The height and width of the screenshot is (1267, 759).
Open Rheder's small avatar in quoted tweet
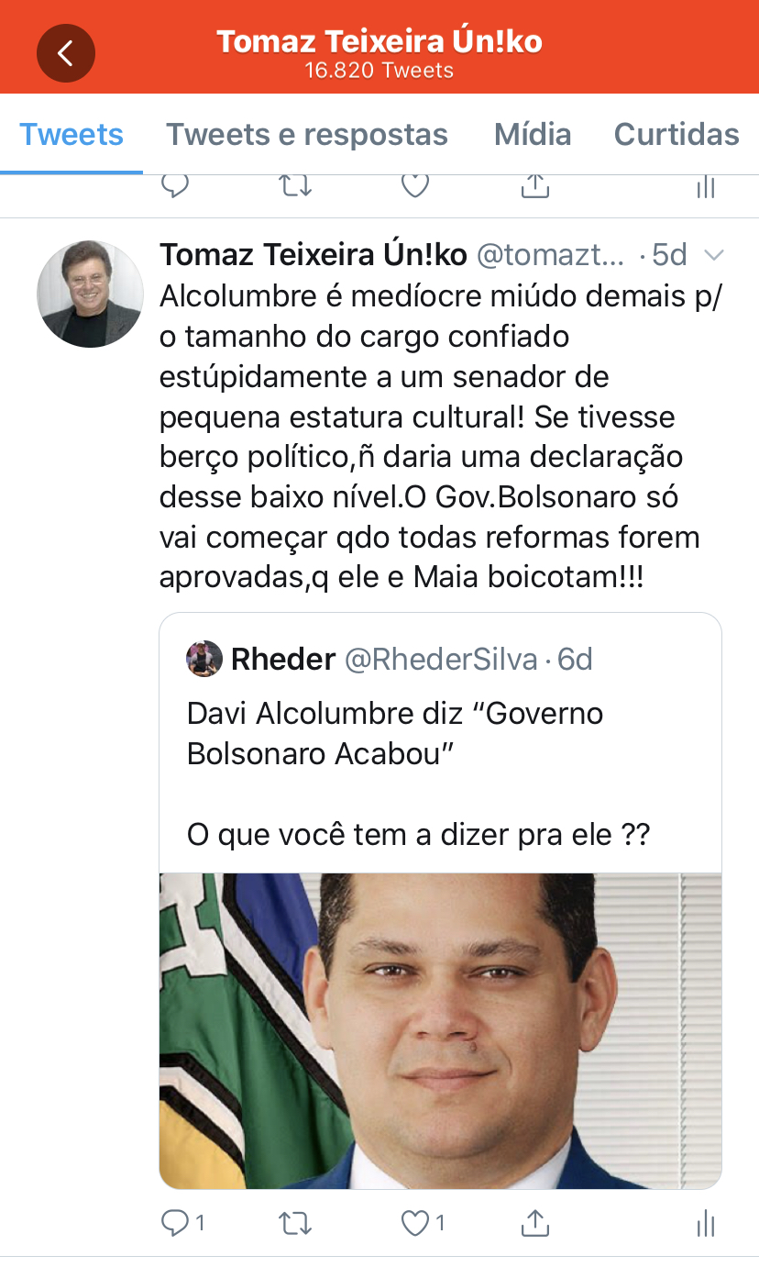pos(204,659)
